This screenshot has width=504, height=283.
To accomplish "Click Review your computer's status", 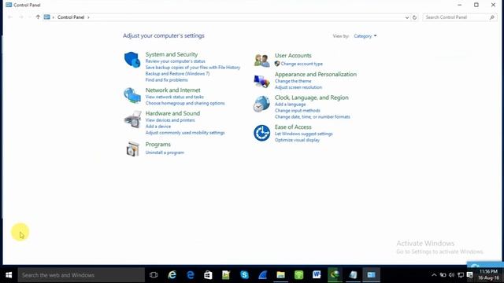I will [175, 61].
